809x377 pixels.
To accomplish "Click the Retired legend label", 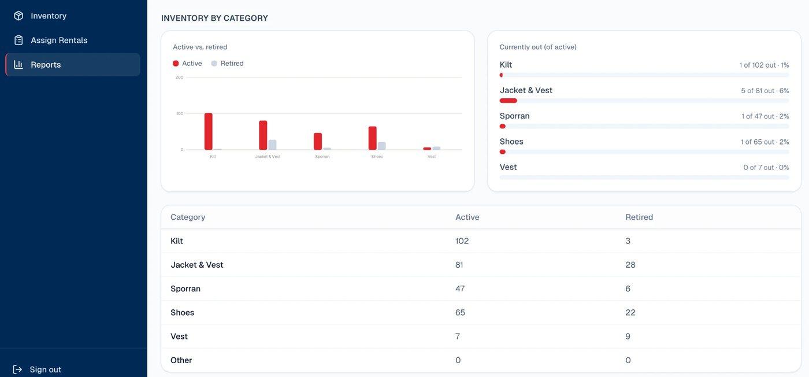I will click(232, 64).
